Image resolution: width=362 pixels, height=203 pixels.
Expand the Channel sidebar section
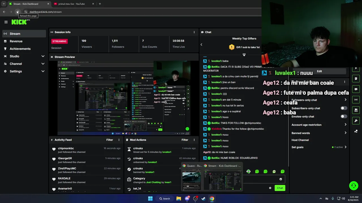[x=43, y=64]
